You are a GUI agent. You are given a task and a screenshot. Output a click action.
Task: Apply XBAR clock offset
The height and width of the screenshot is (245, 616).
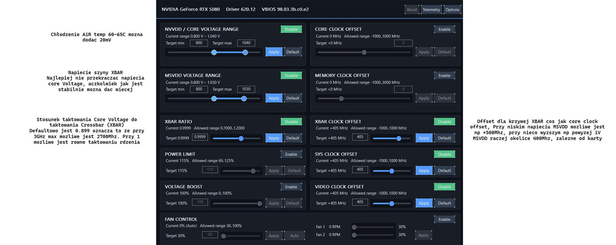(424, 138)
